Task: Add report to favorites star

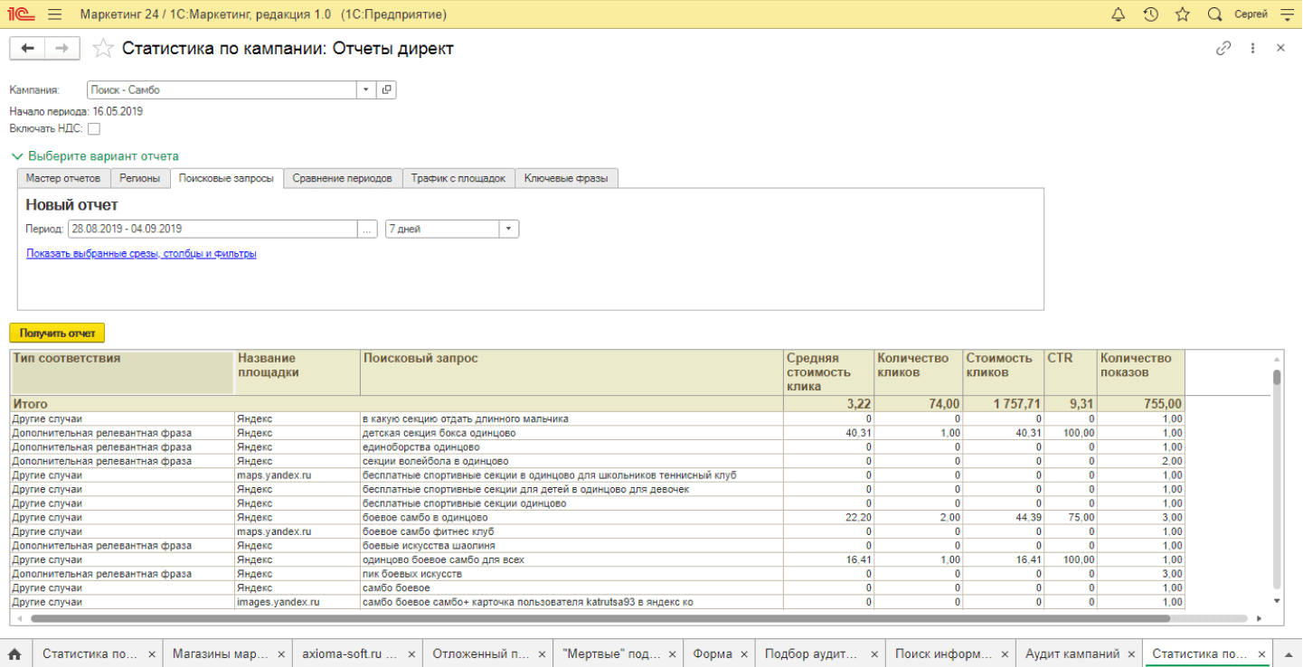Action: coord(104,49)
